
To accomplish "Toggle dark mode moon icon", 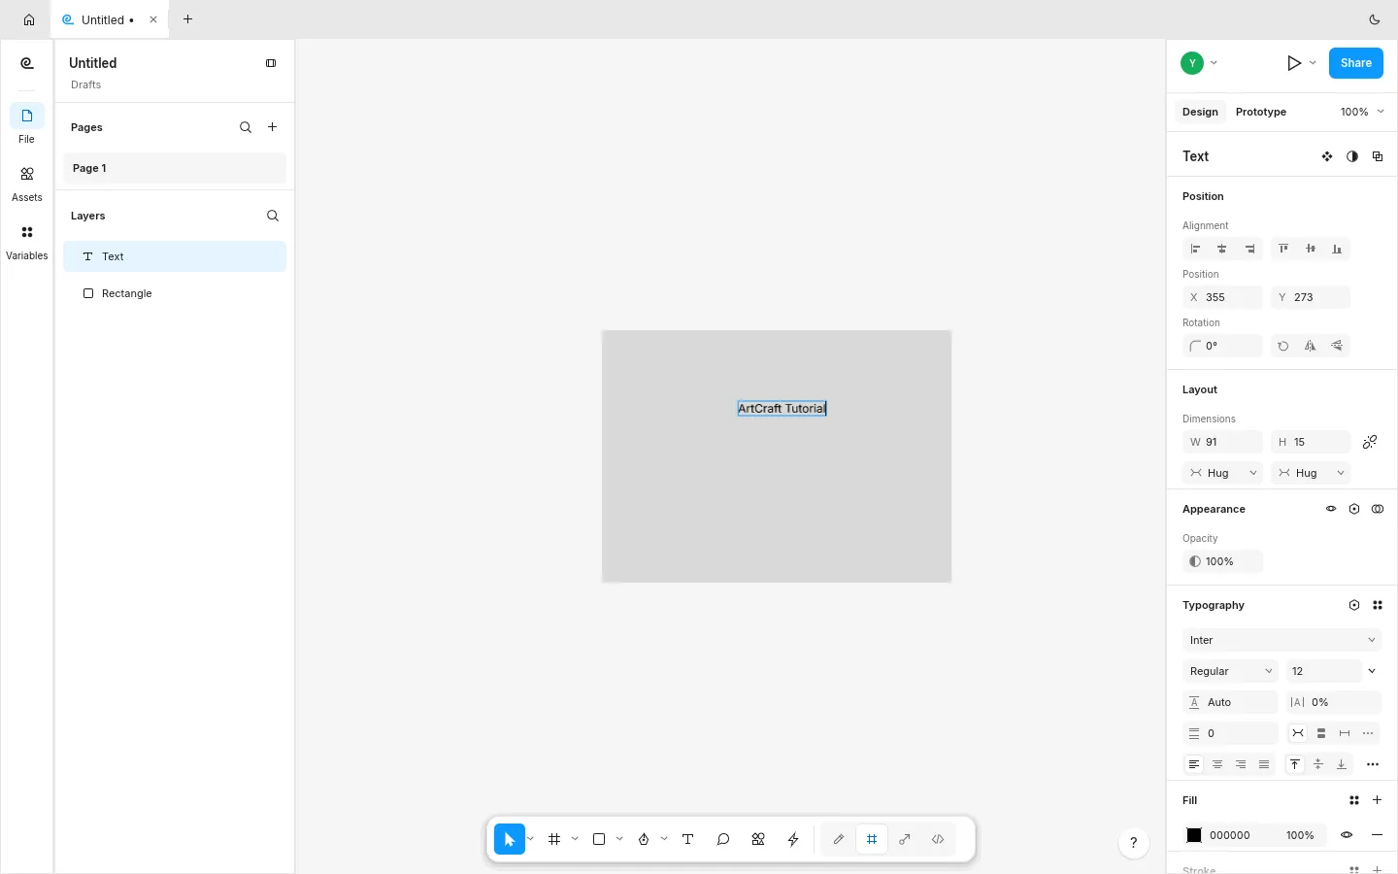I will (x=1375, y=19).
